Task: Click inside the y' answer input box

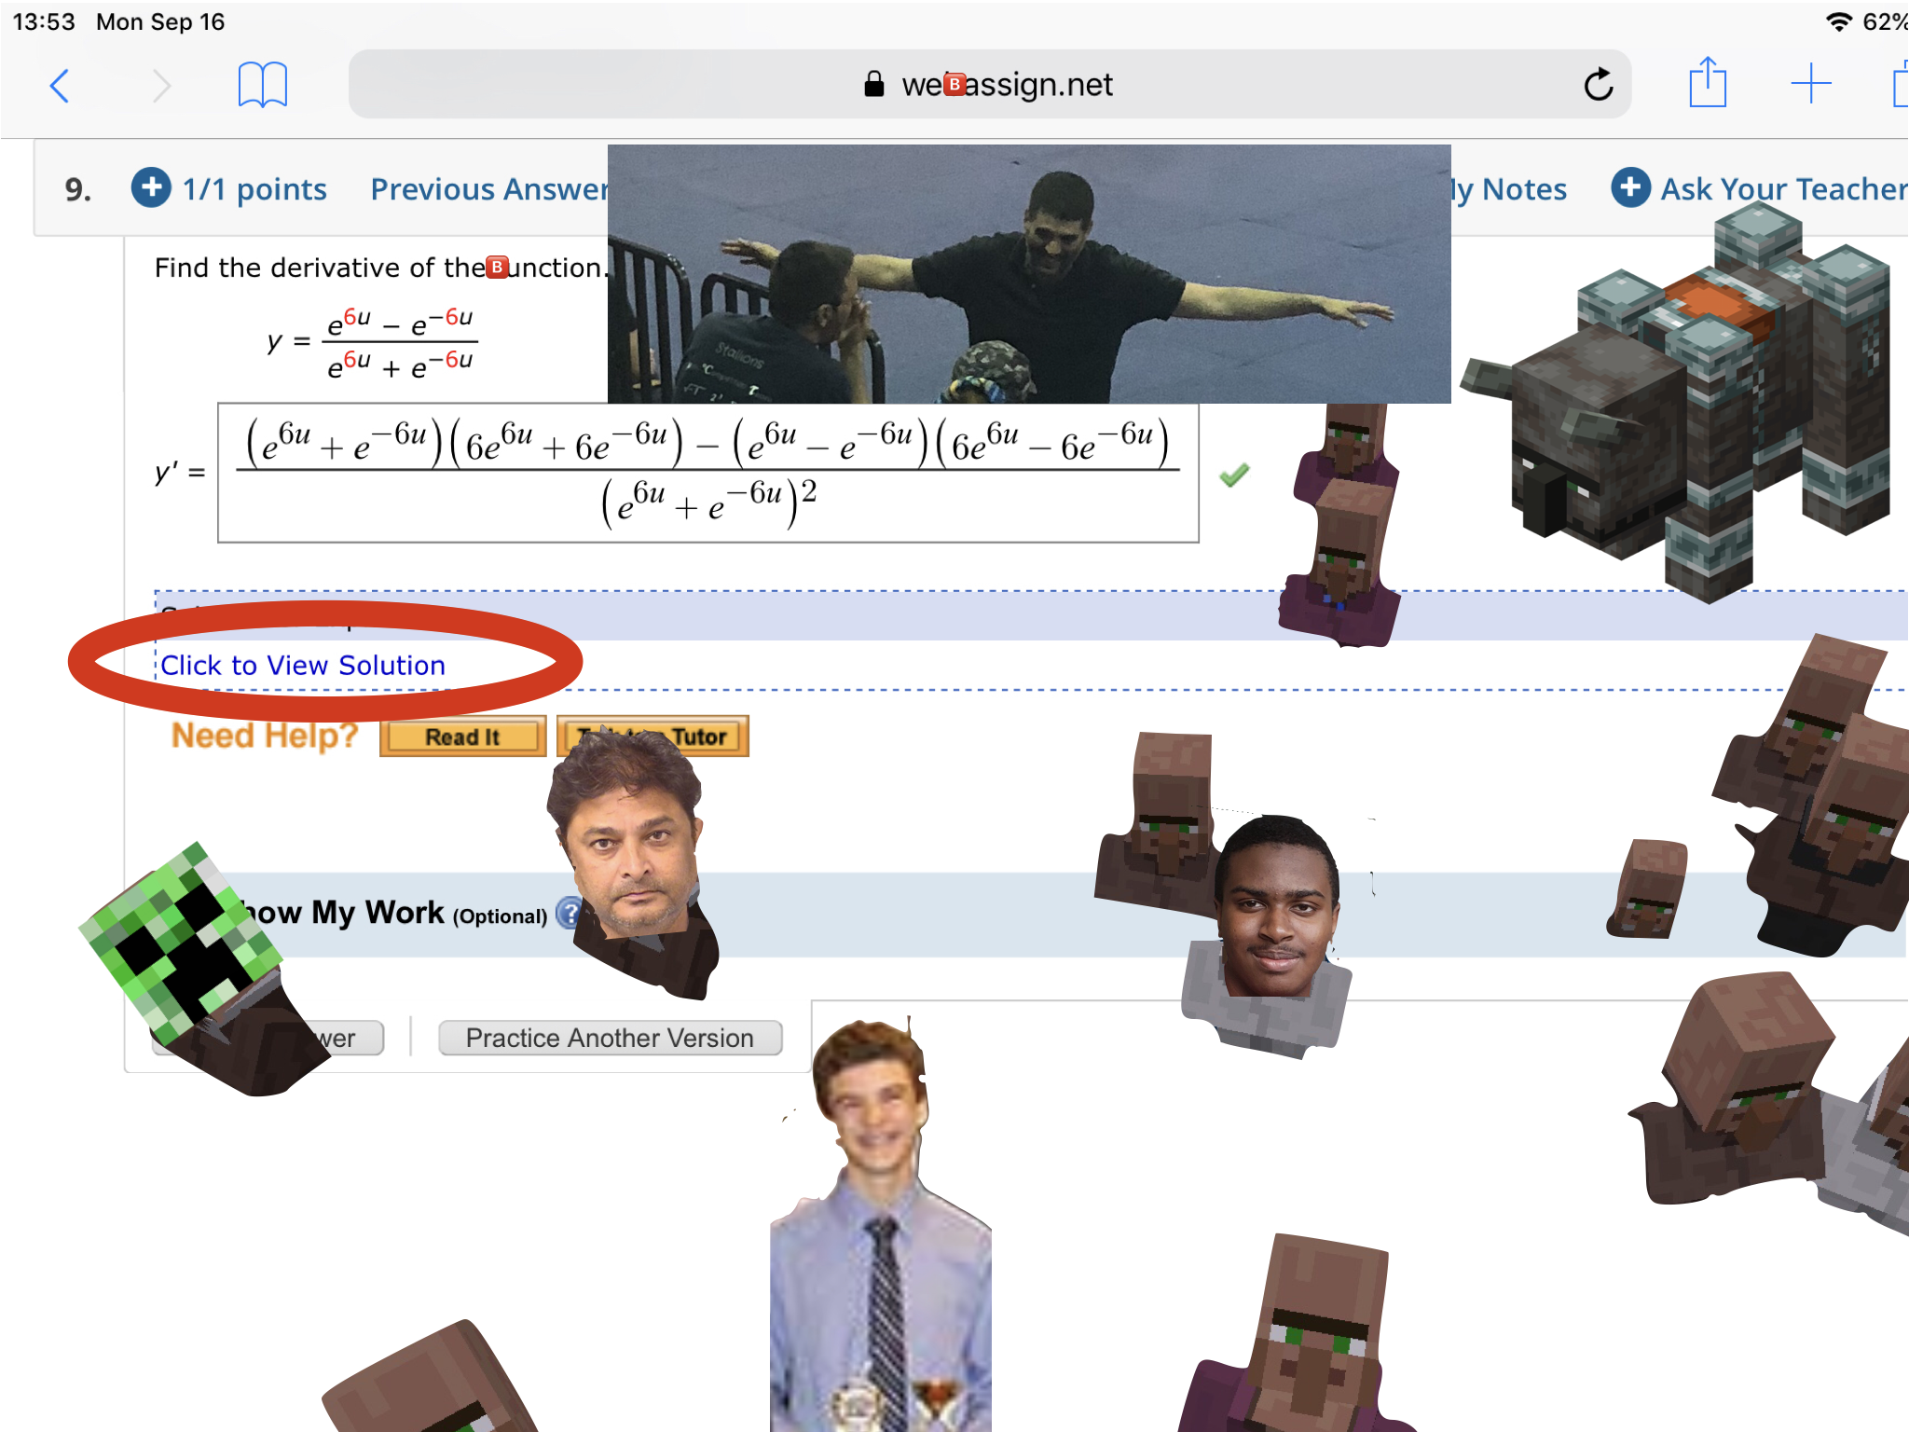Action: (707, 473)
